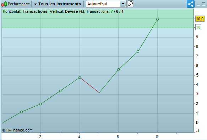Click the data point at transaction 2
The width and height of the screenshot is (207, 140).
[41, 104]
